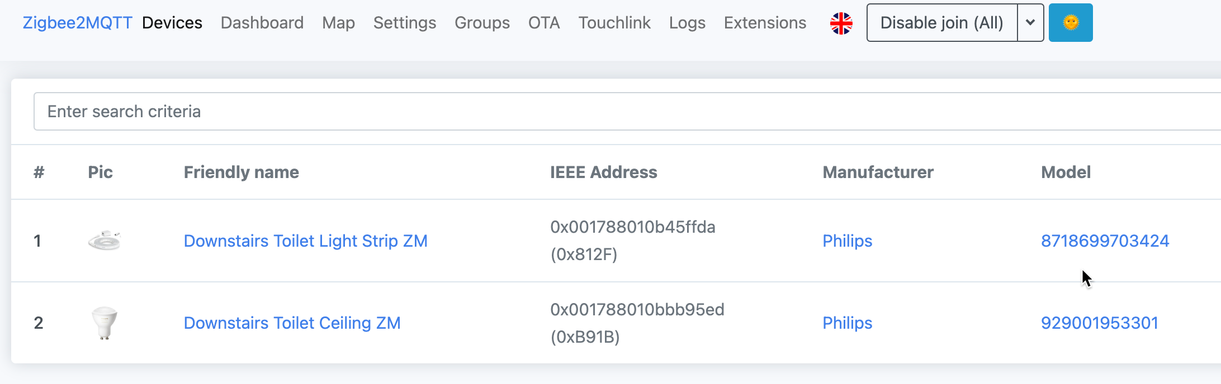Open the Settings page

(404, 22)
